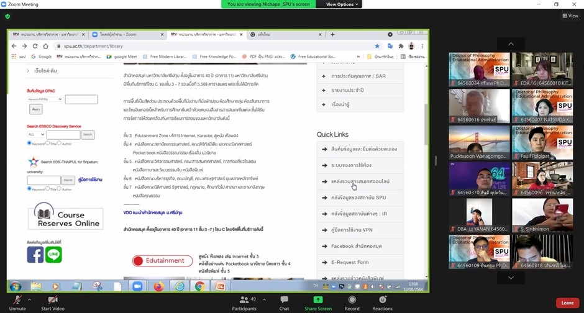584x313 pixels.
Task: Click the green LINE icon on the library page
Action: pyautogui.click(x=53, y=255)
